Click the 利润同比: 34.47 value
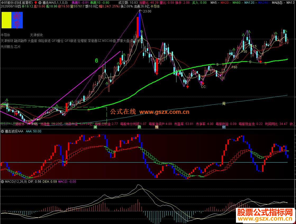This screenshot has height=224, width=296. point(276,124)
